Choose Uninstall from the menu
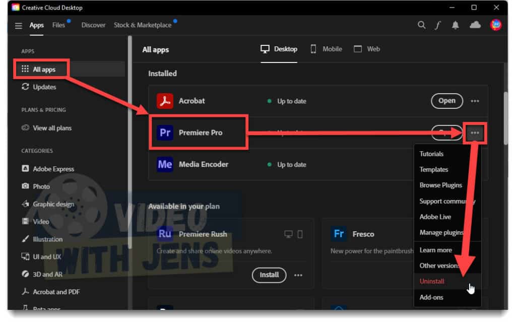 pos(432,281)
